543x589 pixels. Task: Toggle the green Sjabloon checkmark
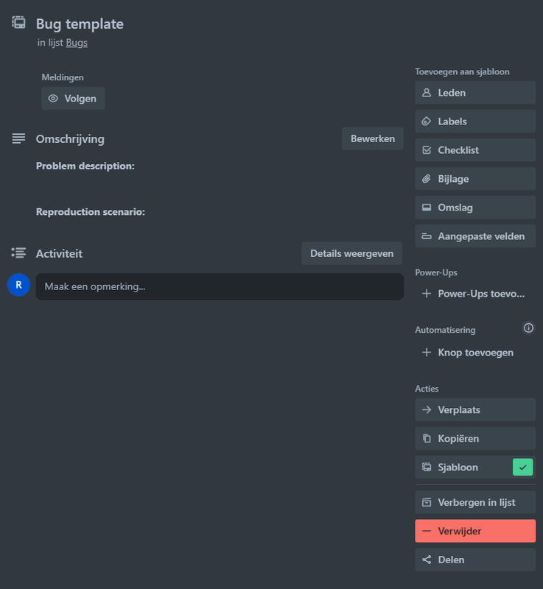(x=522, y=467)
